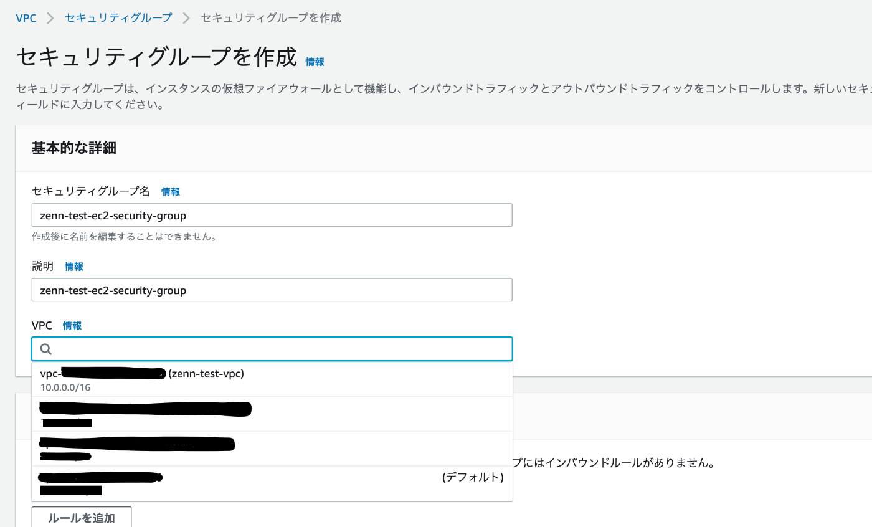Choose the VPC option marked (デフォルト)
The image size is (872, 527).
pos(272,483)
